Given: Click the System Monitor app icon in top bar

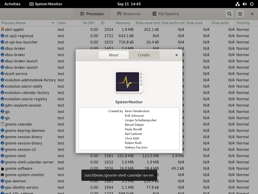Looking at the screenshot, I should pos(31,4).
